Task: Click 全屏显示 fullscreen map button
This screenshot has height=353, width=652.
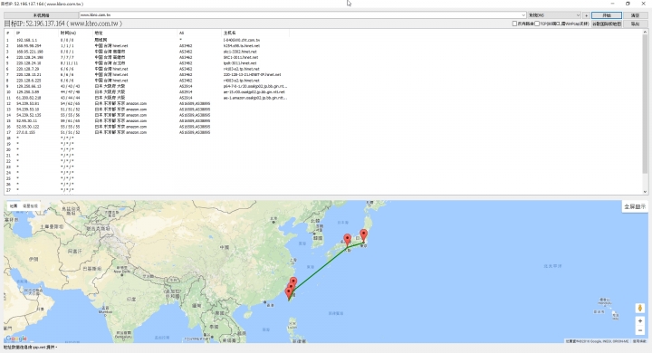Action: 635,206
